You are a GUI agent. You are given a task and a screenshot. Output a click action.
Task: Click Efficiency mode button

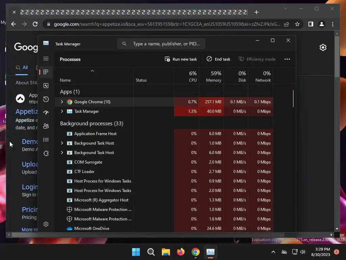click(257, 59)
